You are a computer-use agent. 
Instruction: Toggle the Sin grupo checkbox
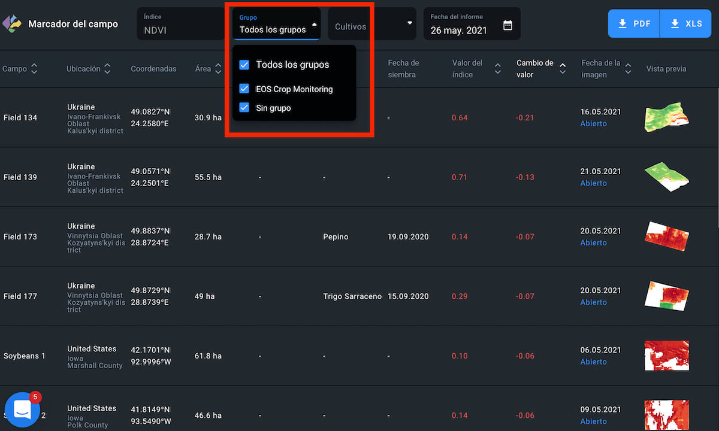(x=244, y=108)
